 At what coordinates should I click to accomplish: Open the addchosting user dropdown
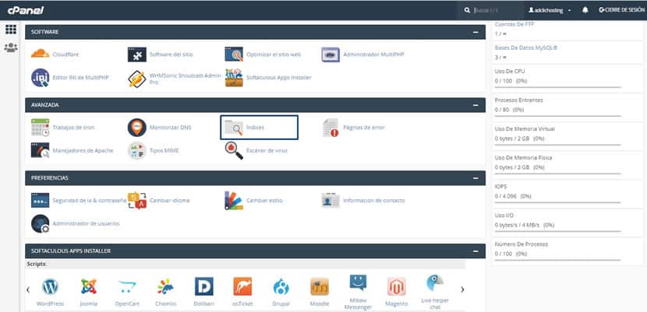coord(560,10)
